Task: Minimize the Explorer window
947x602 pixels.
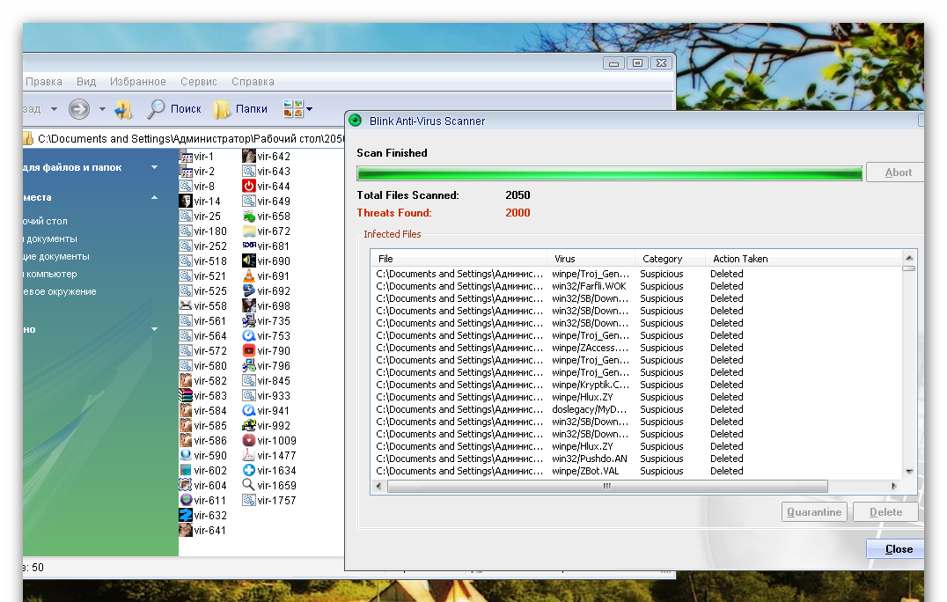Action: click(613, 62)
